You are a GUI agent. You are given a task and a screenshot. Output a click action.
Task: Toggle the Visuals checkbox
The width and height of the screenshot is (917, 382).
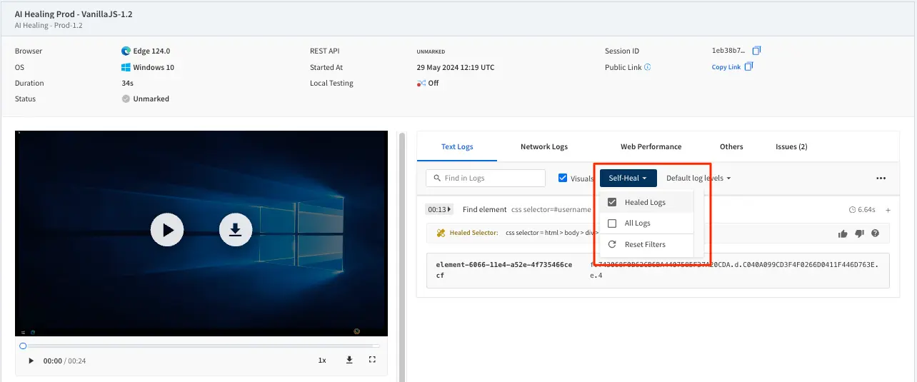pyautogui.click(x=563, y=178)
